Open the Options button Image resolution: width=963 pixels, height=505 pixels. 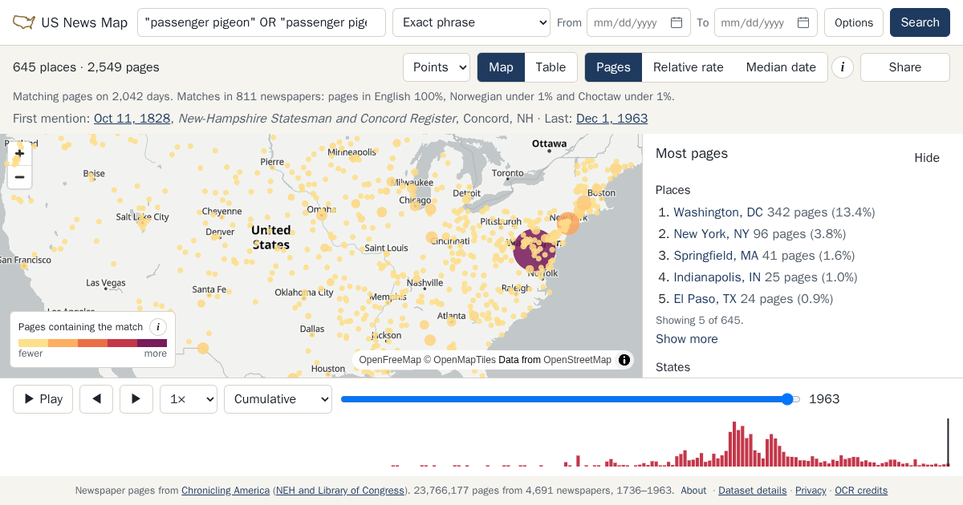854,22
